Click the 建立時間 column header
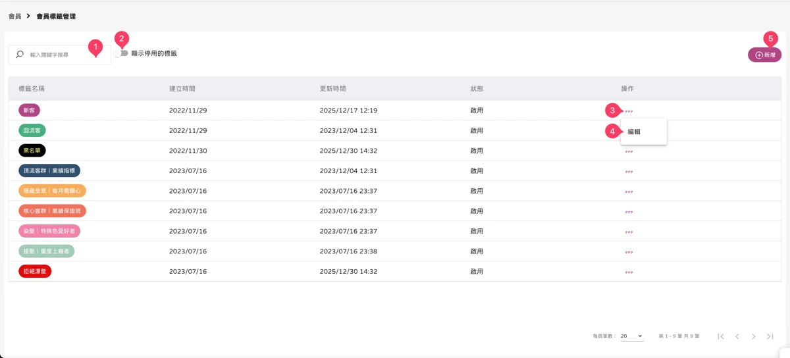The image size is (790, 358). (x=182, y=88)
